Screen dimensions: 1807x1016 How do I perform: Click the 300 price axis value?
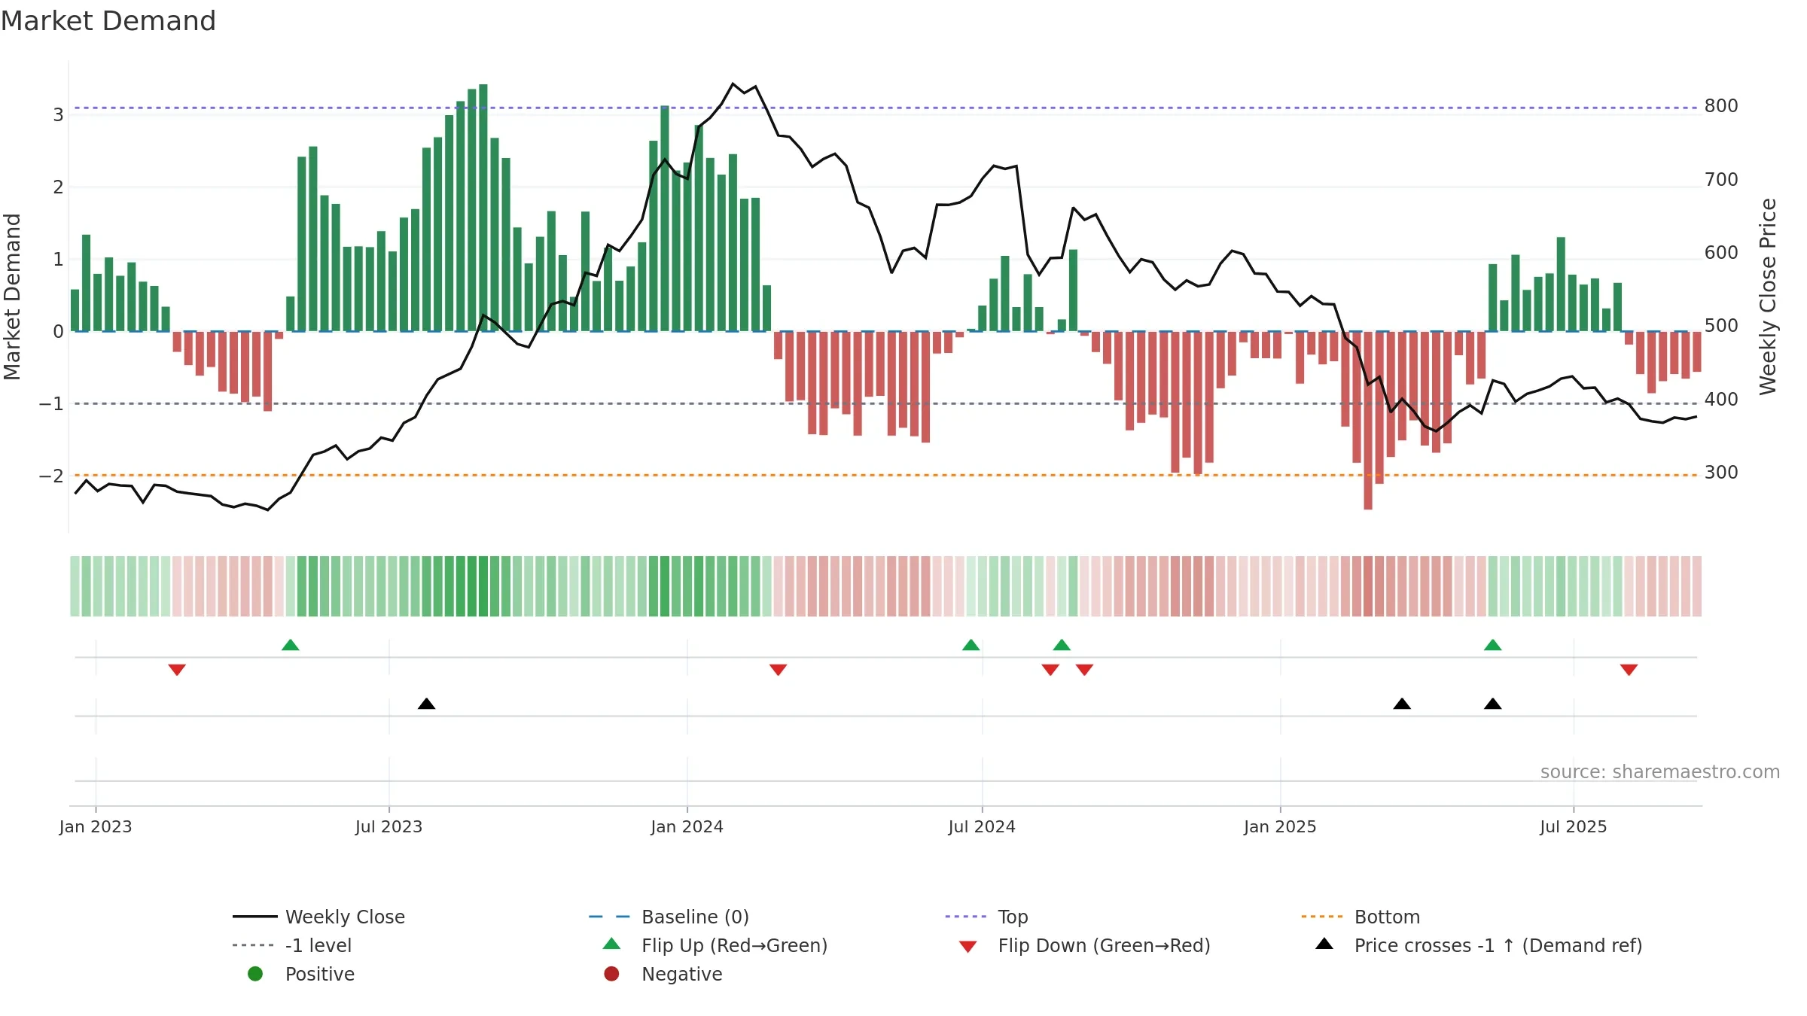coord(1721,473)
